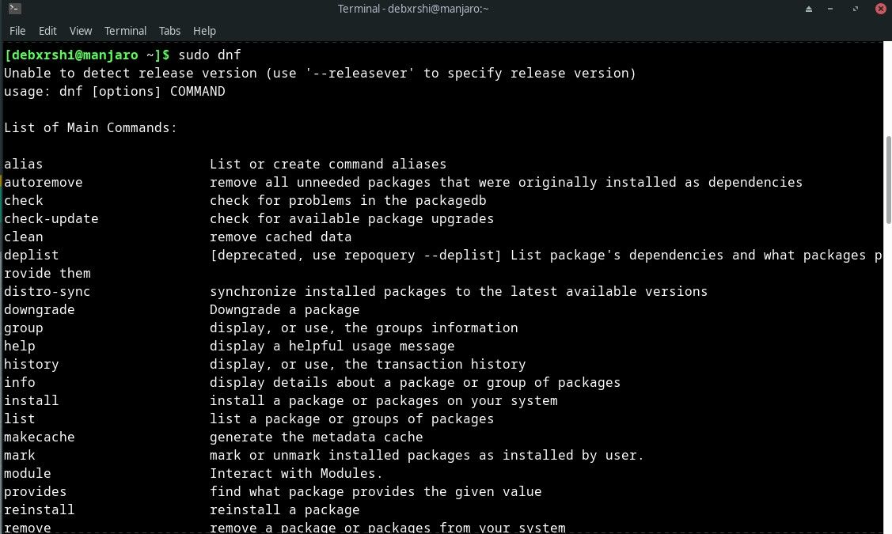Click the 'downgrade' command text

coord(39,309)
